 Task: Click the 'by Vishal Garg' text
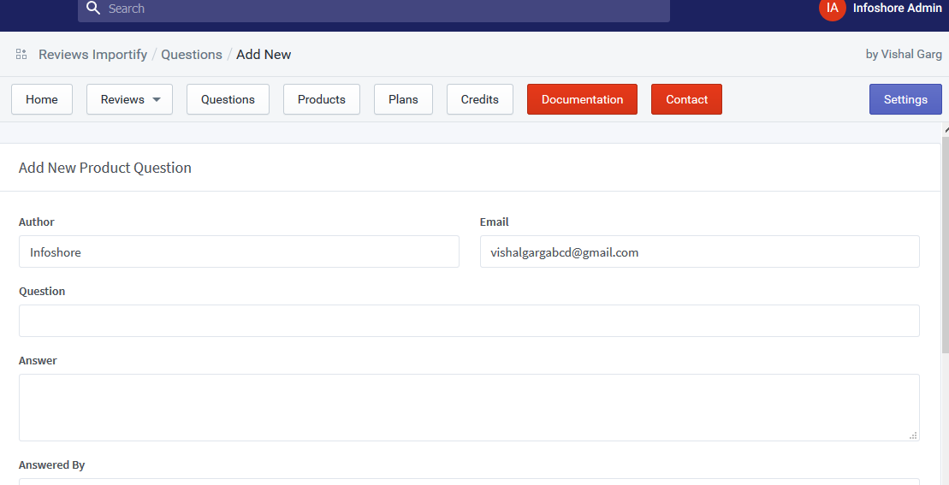(x=904, y=55)
